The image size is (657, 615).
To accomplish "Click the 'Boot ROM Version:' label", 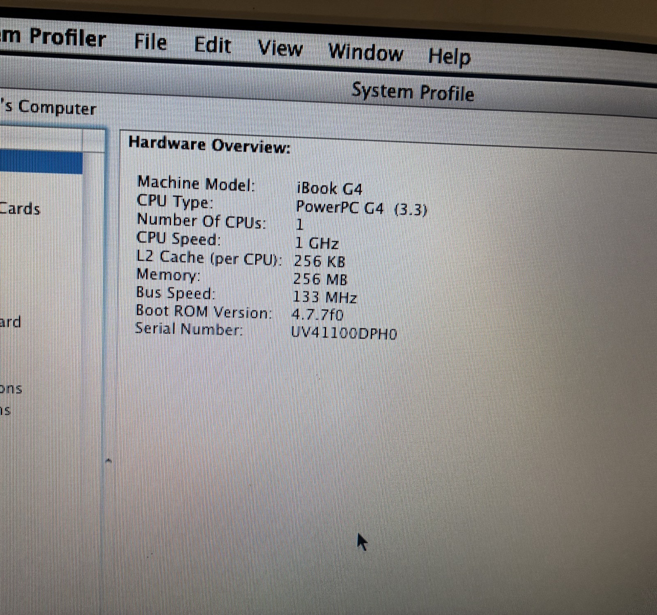I will point(204,312).
